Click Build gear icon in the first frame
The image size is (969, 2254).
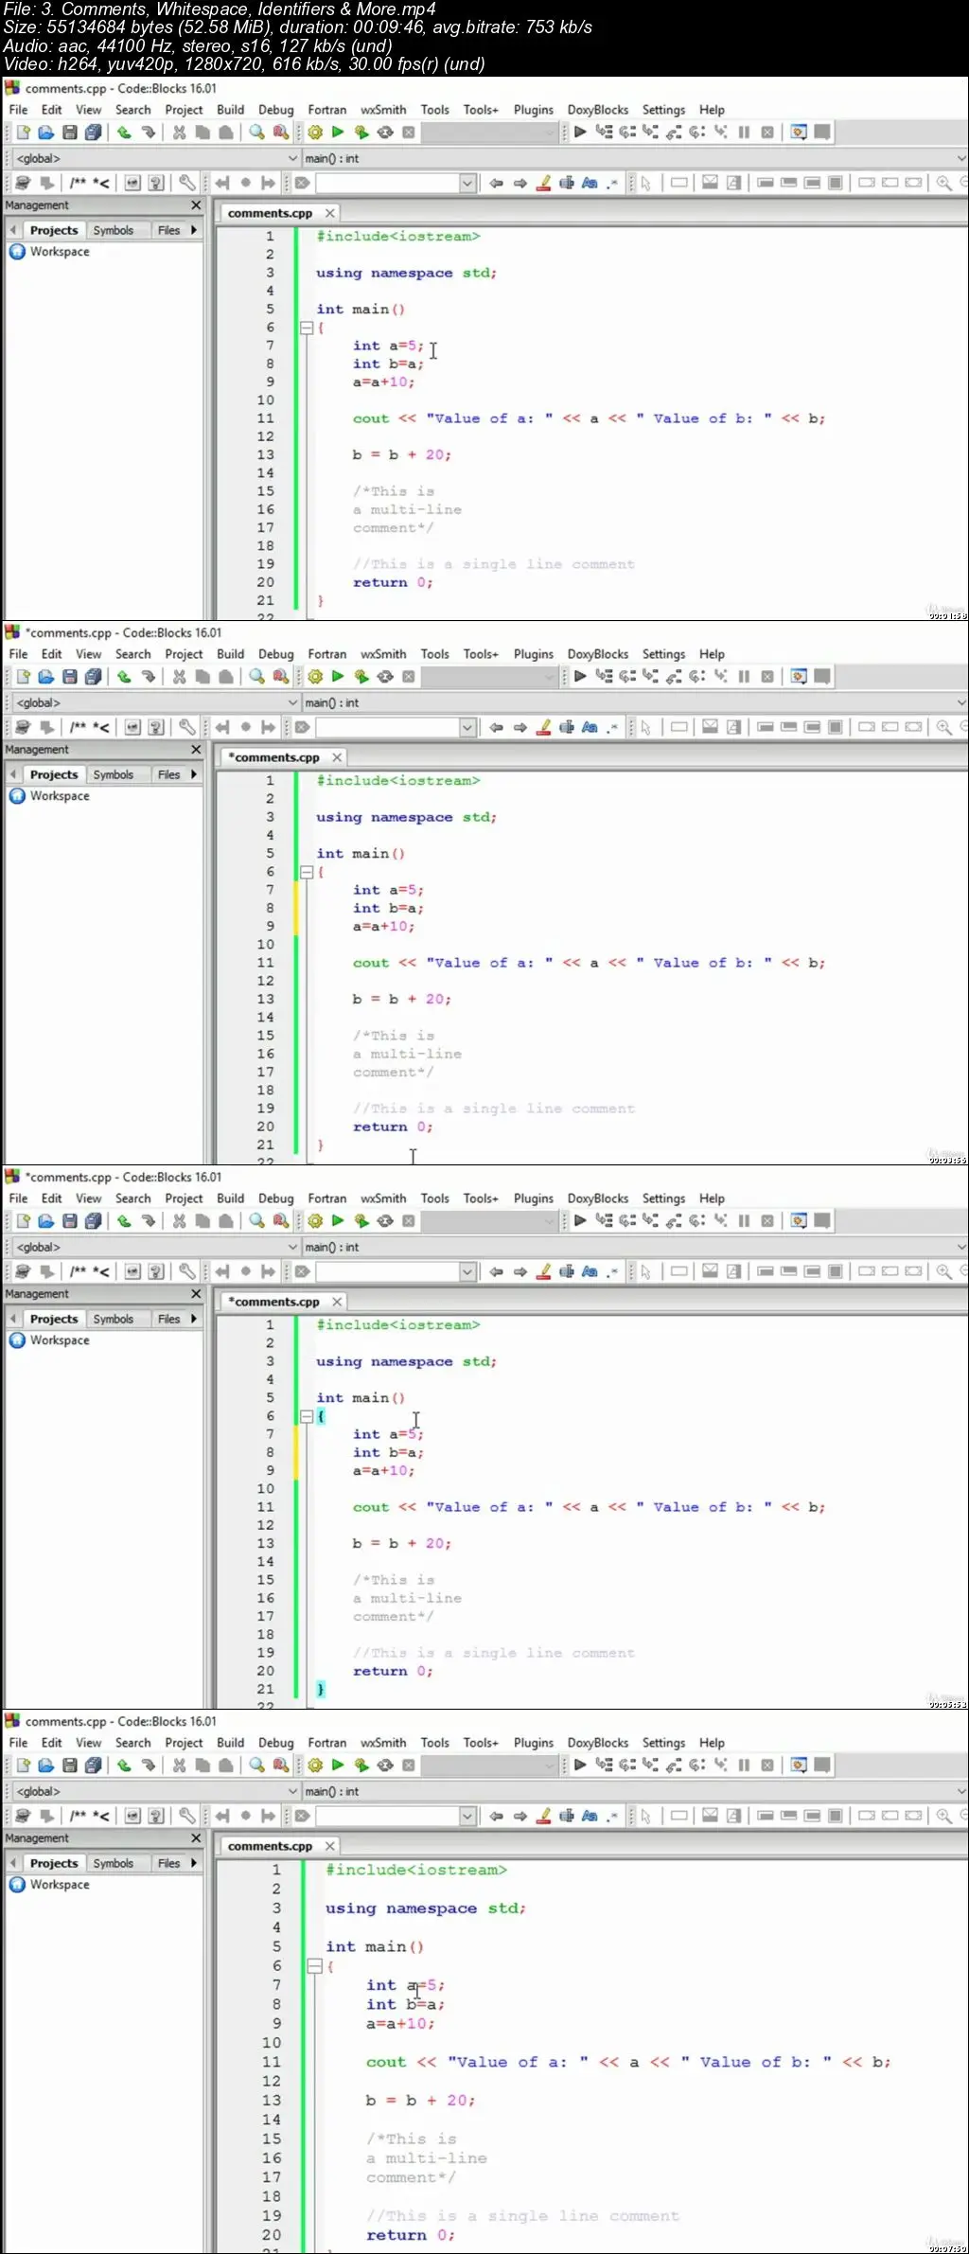[x=315, y=133]
